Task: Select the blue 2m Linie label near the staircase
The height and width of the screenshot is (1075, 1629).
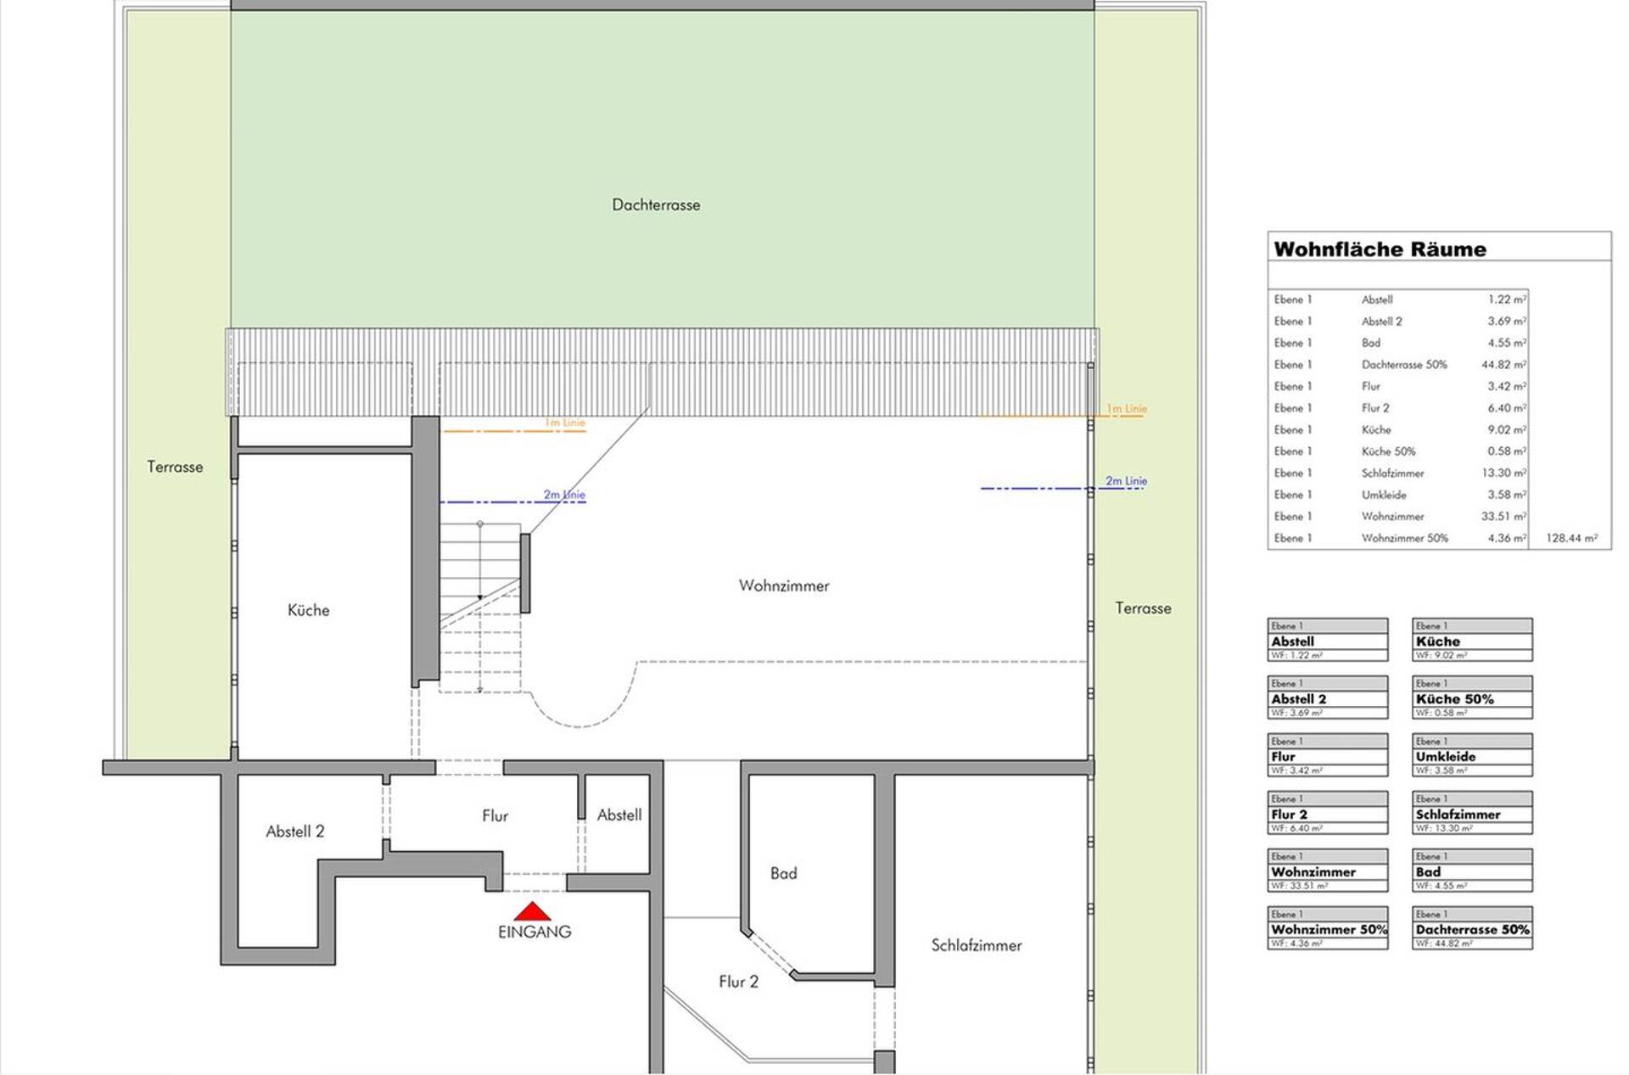Action: [564, 495]
